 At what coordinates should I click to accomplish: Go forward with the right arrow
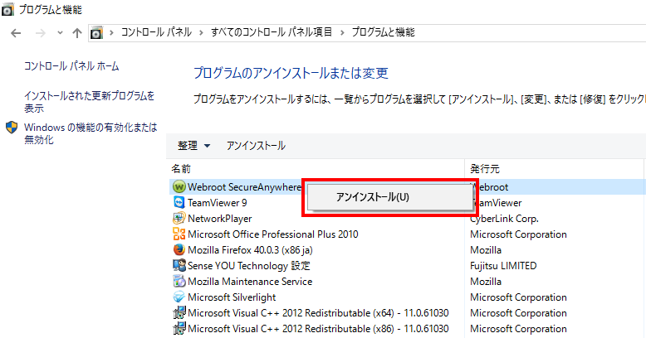click(41, 33)
